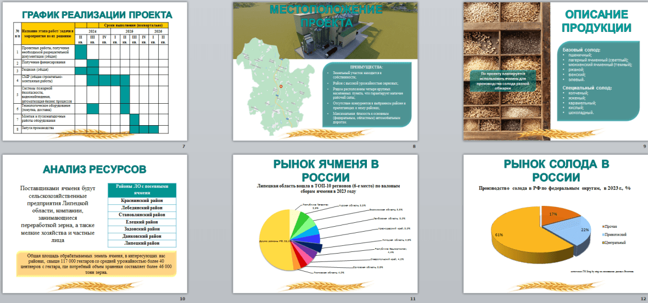Click the 'Приволжский' legend entry
Screen dimensions: 648x303
(615, 234)
